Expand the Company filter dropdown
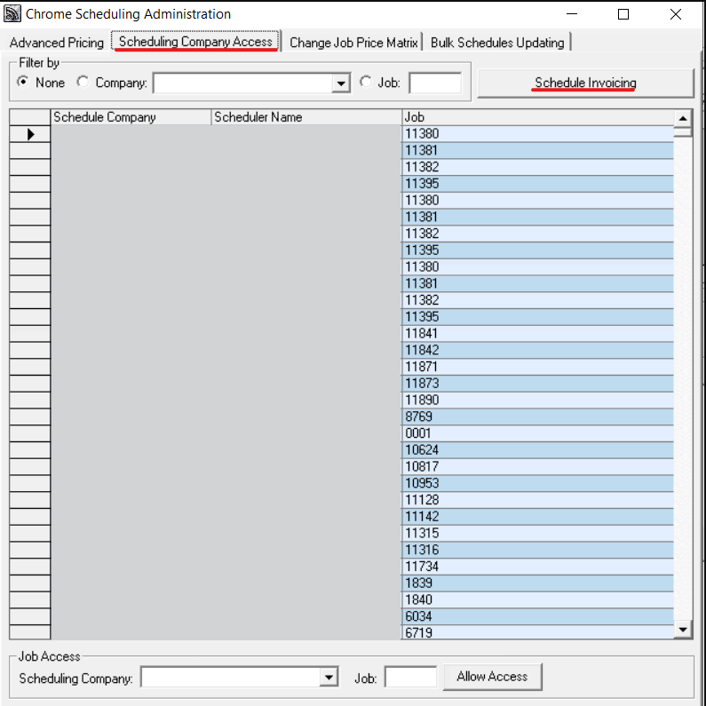Viewport: 706px width, 706px height. (x=341, y=83)
